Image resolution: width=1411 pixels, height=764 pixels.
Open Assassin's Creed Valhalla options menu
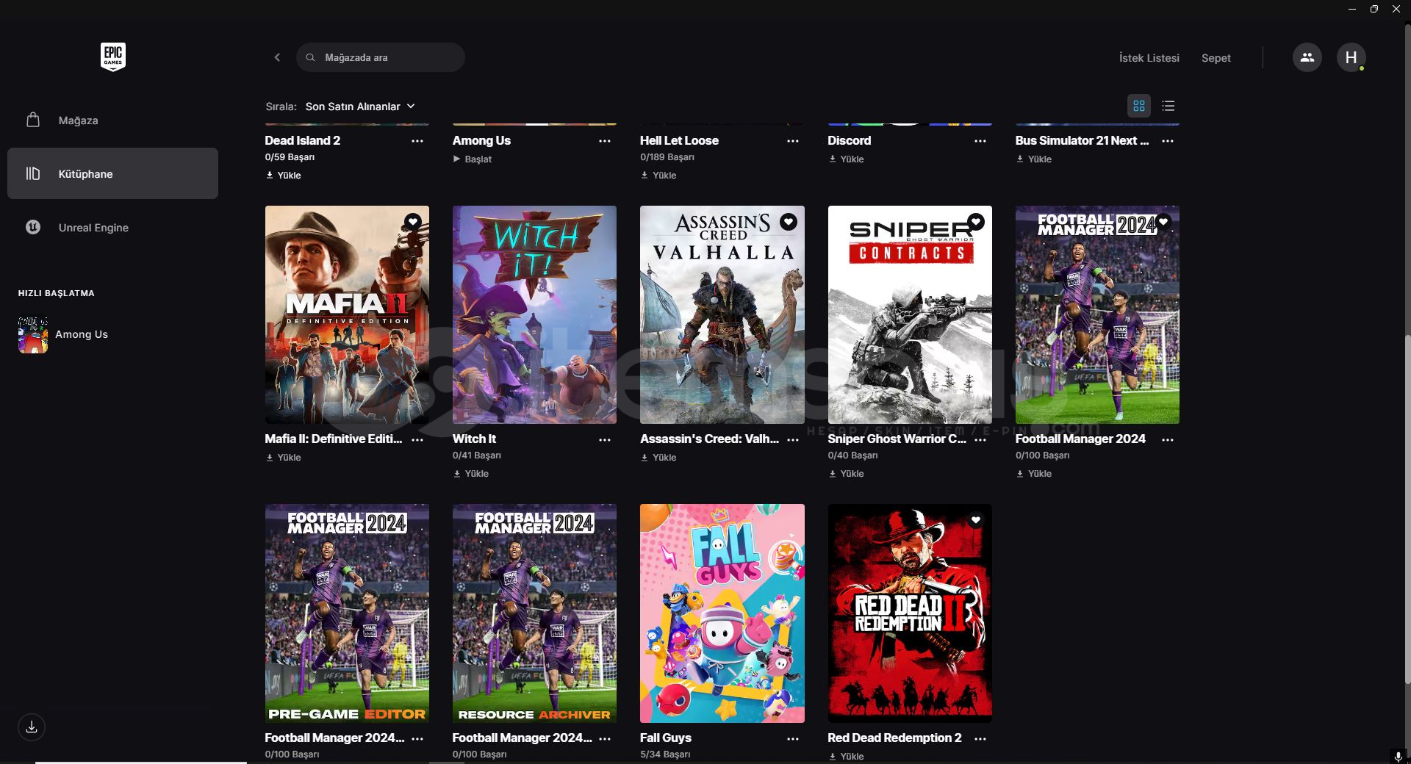(793, 439)
